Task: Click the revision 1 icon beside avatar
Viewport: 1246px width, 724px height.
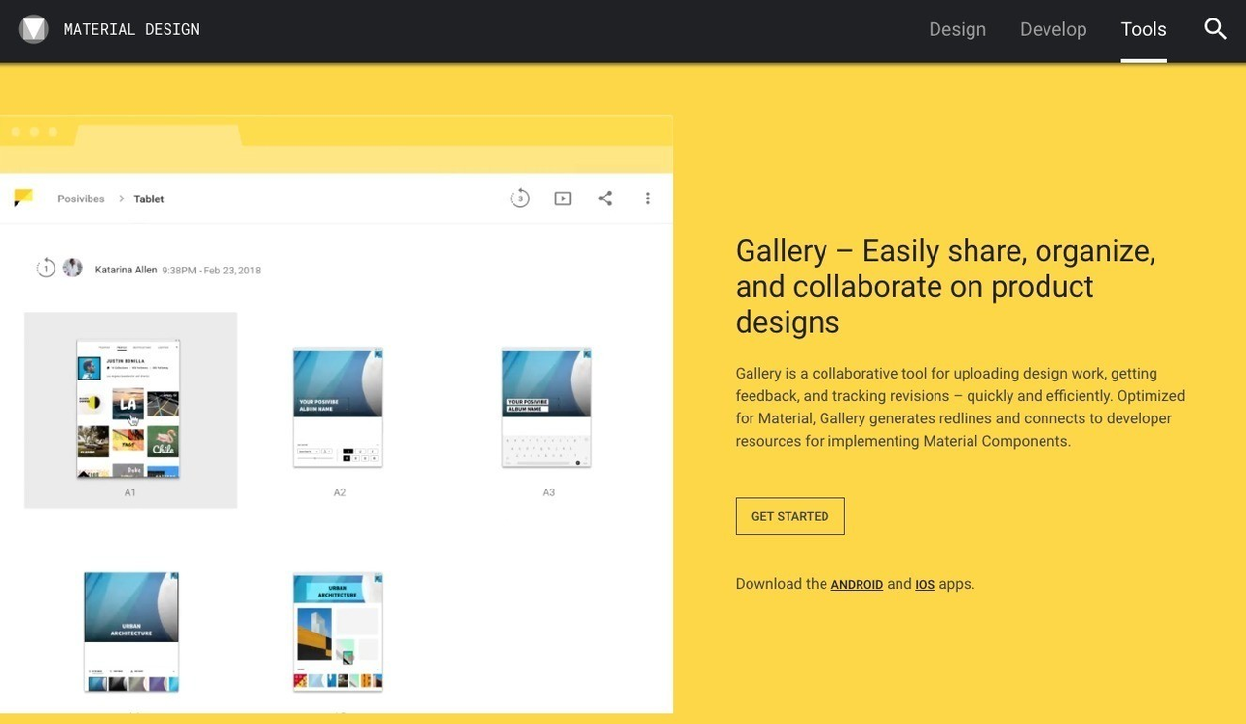Action: pyautogui.click(x=46, y=269)
